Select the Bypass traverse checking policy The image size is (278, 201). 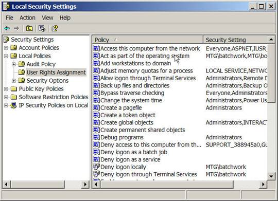coord(132,93)
